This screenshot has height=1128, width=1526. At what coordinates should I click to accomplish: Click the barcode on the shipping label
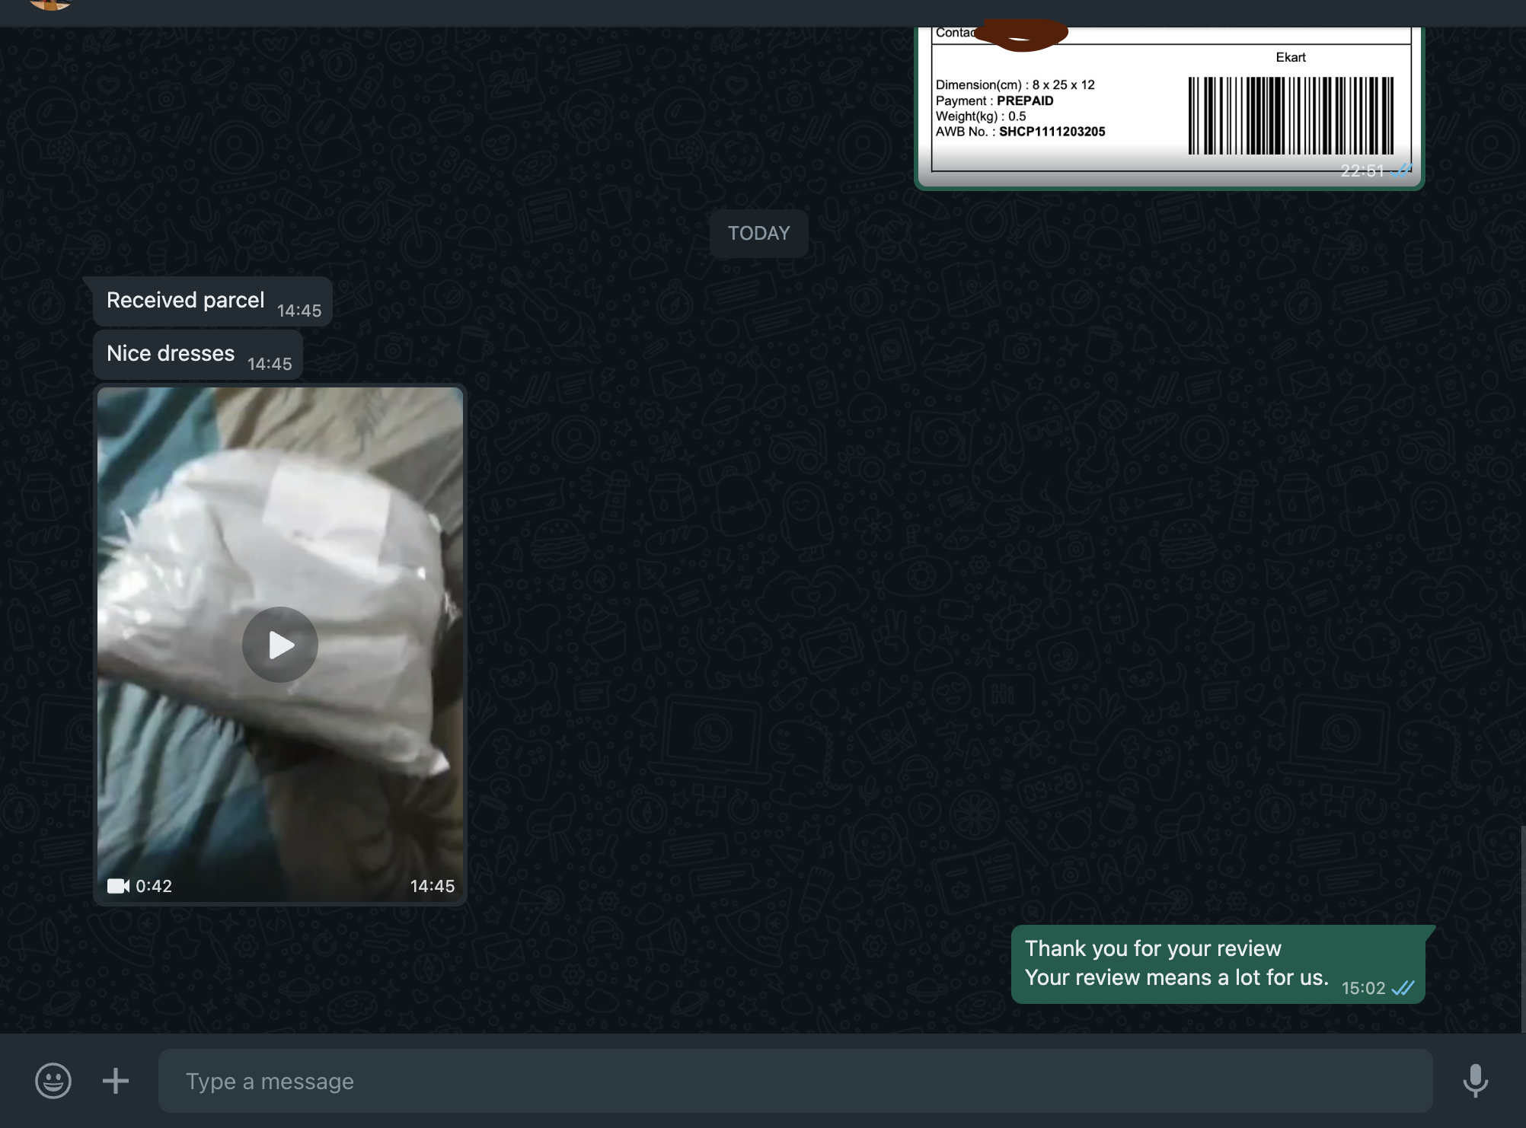[1290, 116]
